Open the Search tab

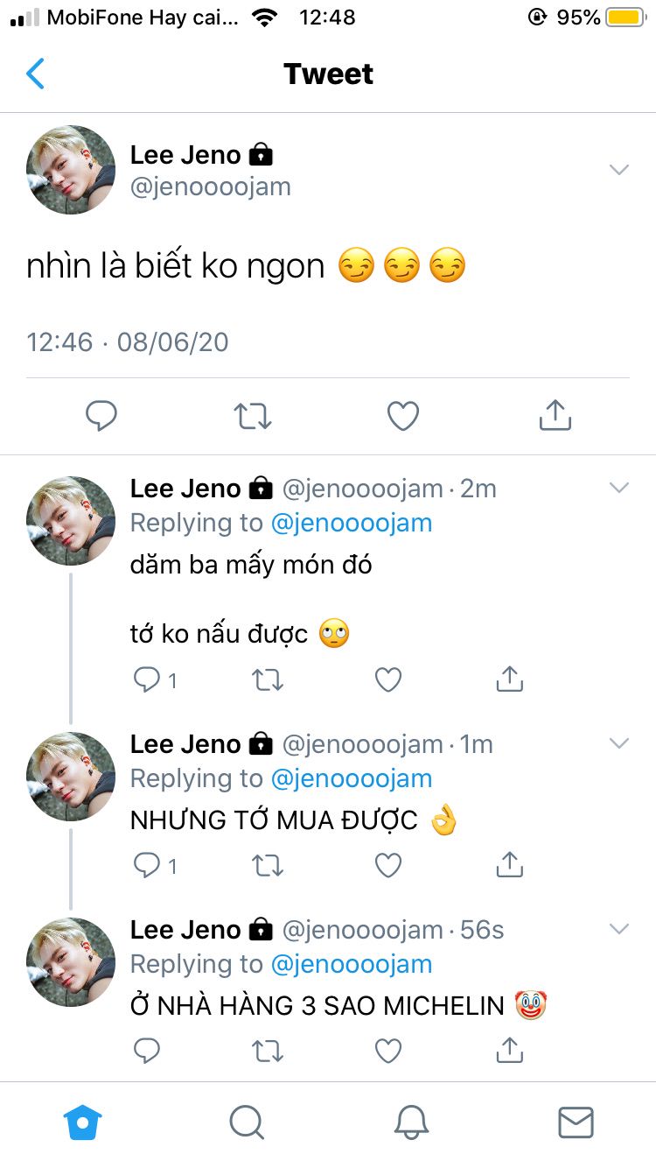246,1122
